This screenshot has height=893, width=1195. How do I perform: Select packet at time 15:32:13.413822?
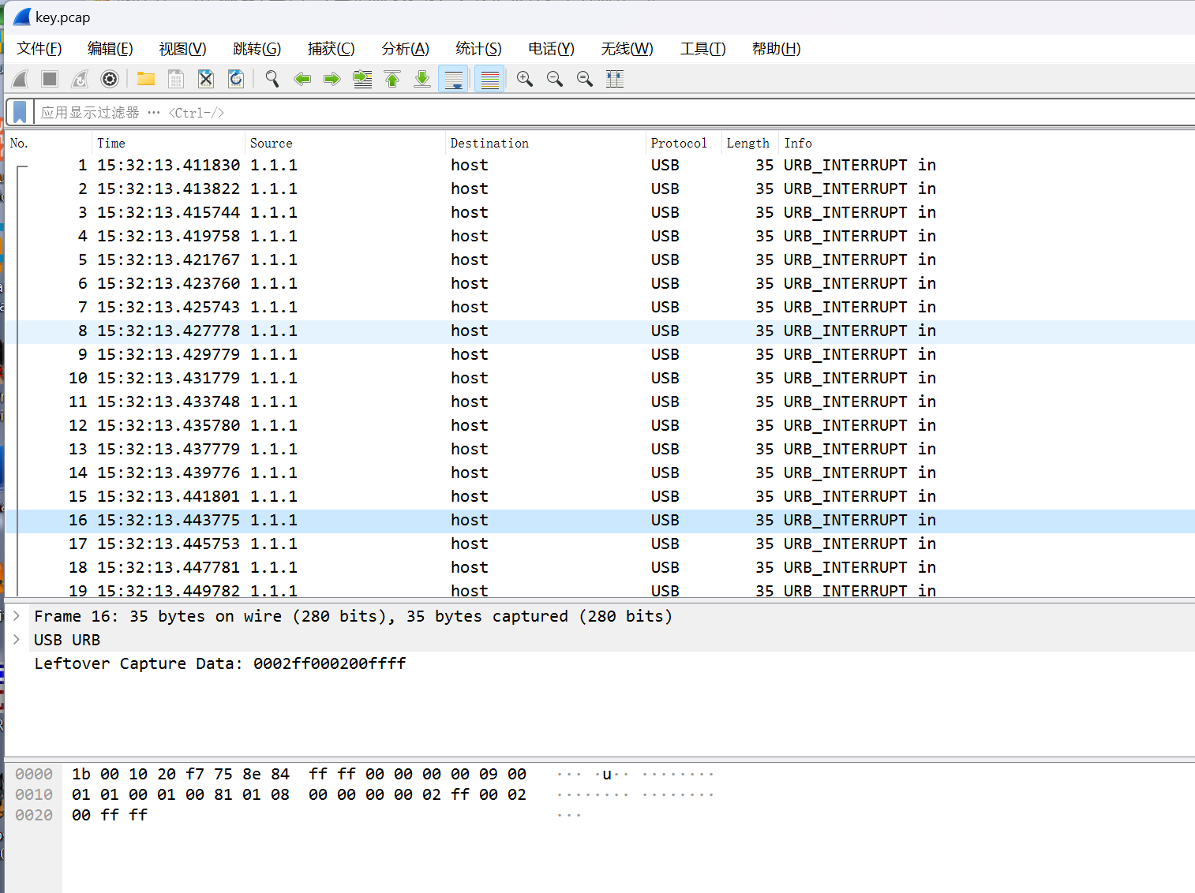pos(600,189)
